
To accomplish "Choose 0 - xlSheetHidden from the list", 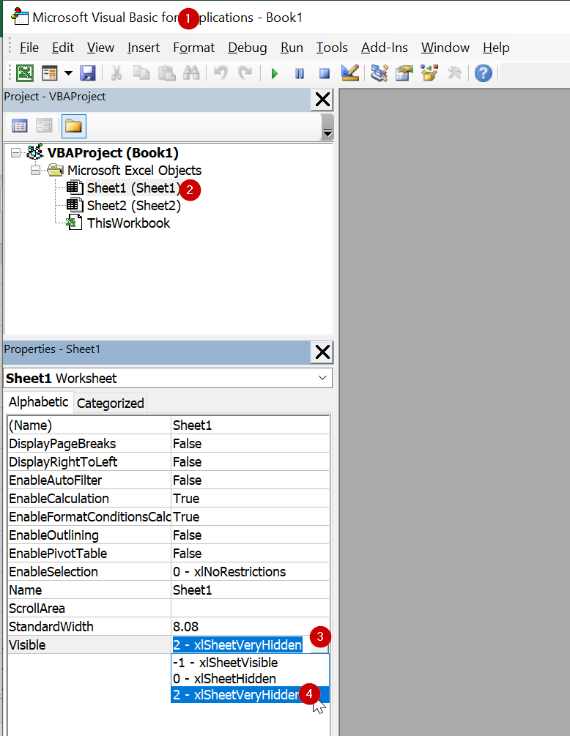I will pyautogui.click(x=250, y=678).
